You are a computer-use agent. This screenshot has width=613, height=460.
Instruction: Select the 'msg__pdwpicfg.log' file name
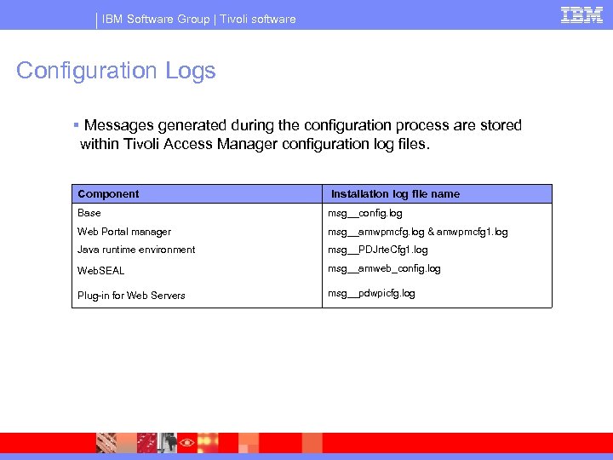[371, 293]
